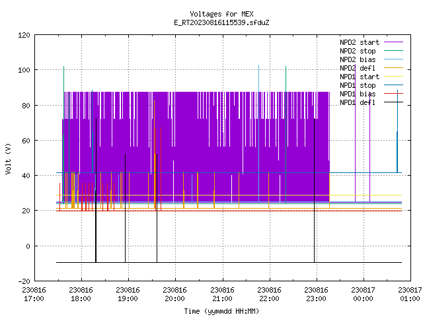
Task: Click the y-axis tick value -20
Action: tap(24, 281)
